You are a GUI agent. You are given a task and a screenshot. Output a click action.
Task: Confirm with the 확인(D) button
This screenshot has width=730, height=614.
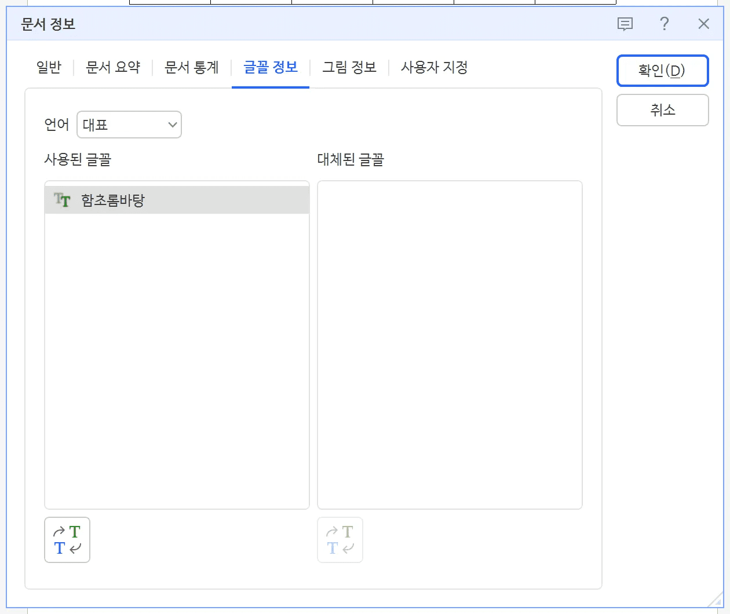tap(662, 71)
